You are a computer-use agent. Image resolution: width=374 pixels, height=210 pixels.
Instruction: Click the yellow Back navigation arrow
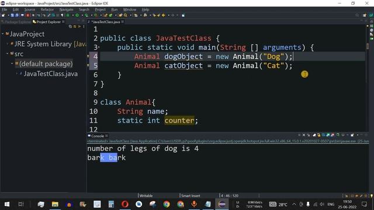pyautogui.click(x=164, y=15)
